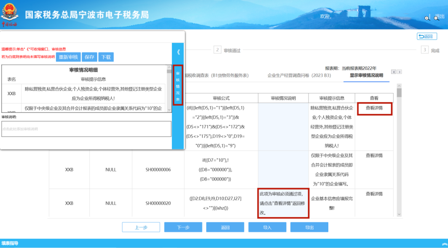This screenshot has width=448, height=248.
Task: Click into the 审核说明 text box
Action: (86, 129)
